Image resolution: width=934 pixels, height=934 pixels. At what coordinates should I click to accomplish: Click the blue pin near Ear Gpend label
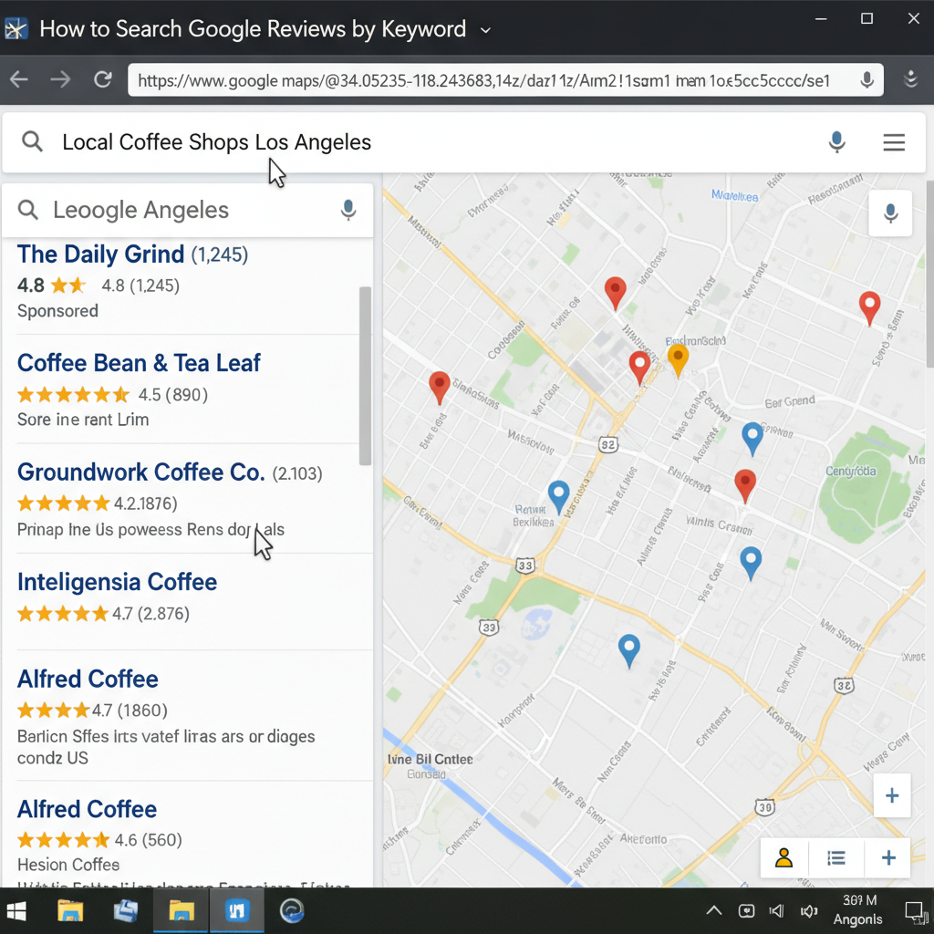pyautogui.click(x=752, y=439)
